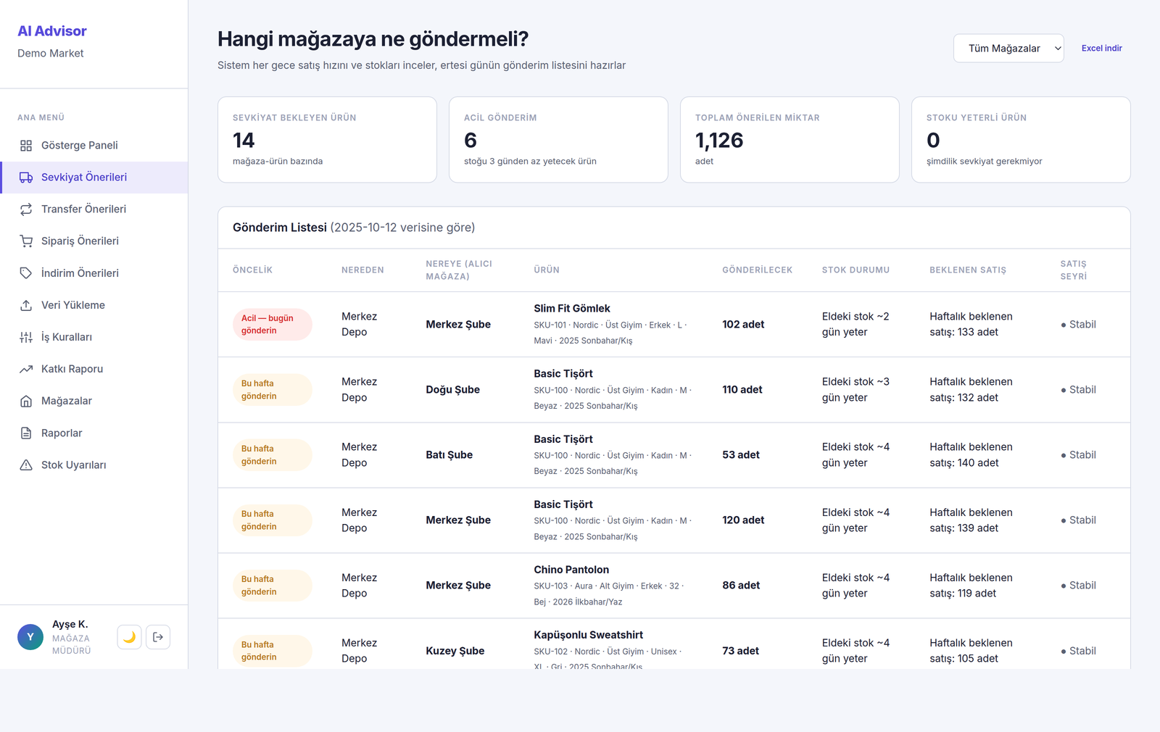This screenshot has width=1160, height=732.
Task: Go to Transfer Önerileri page
Action: 94,209
